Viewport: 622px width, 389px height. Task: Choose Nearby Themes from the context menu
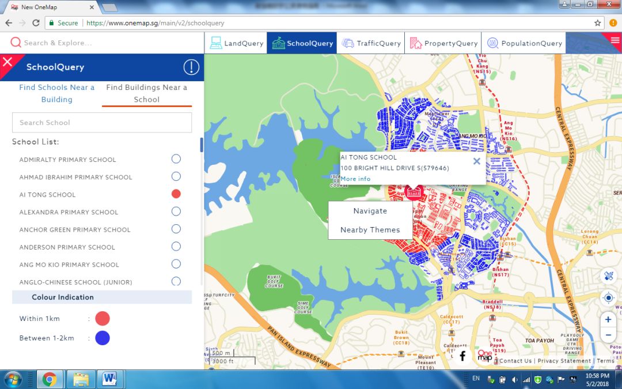370,229
